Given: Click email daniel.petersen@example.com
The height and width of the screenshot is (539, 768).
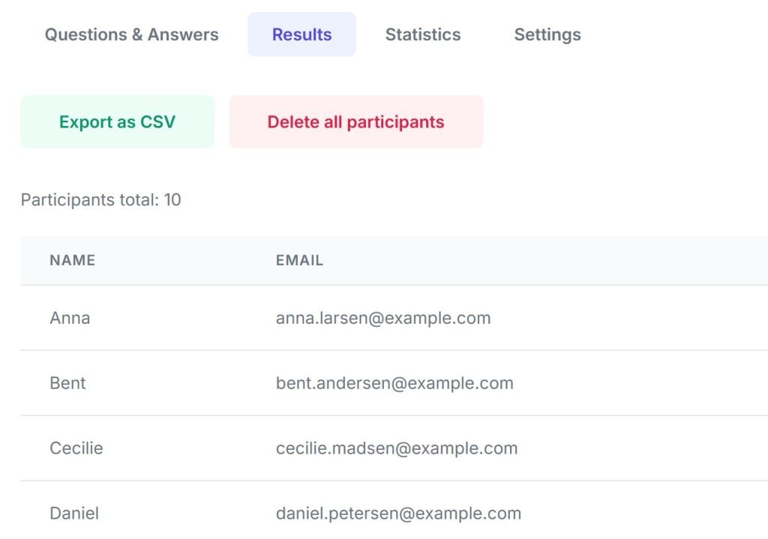Looking at the screenshot, I should pos(398,514).
